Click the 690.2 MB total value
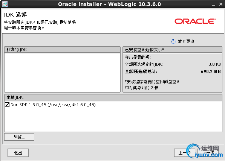 click(211, 71)
